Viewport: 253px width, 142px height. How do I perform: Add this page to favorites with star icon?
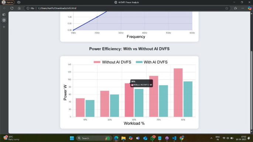click(227, 8)
